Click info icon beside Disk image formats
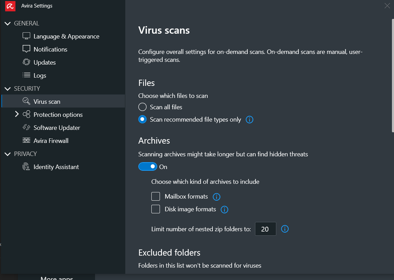394x280 pixels. (x=224, y=210)
